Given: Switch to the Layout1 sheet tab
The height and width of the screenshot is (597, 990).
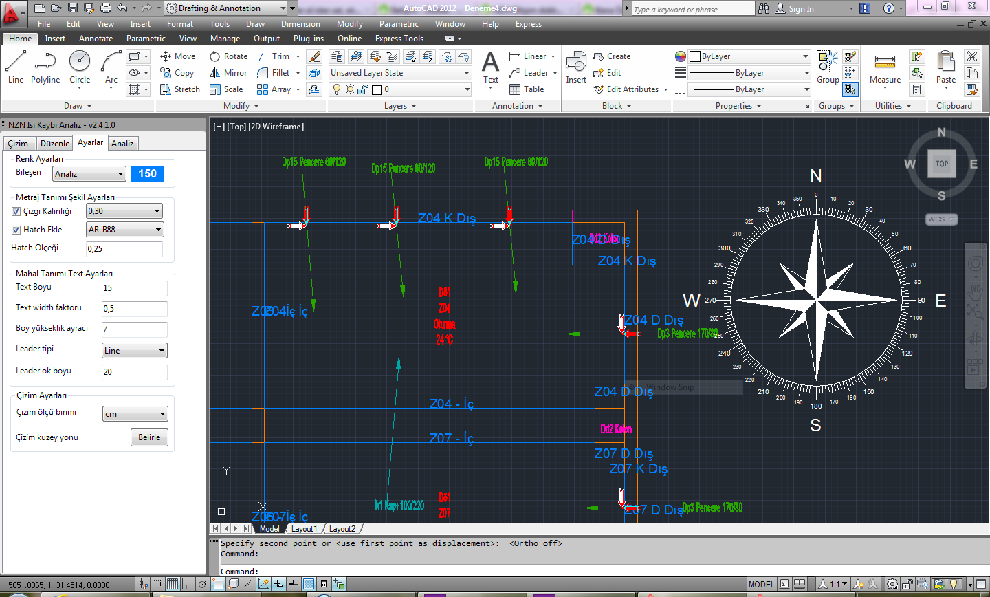Looking at the screenshot, I should 304,529.
